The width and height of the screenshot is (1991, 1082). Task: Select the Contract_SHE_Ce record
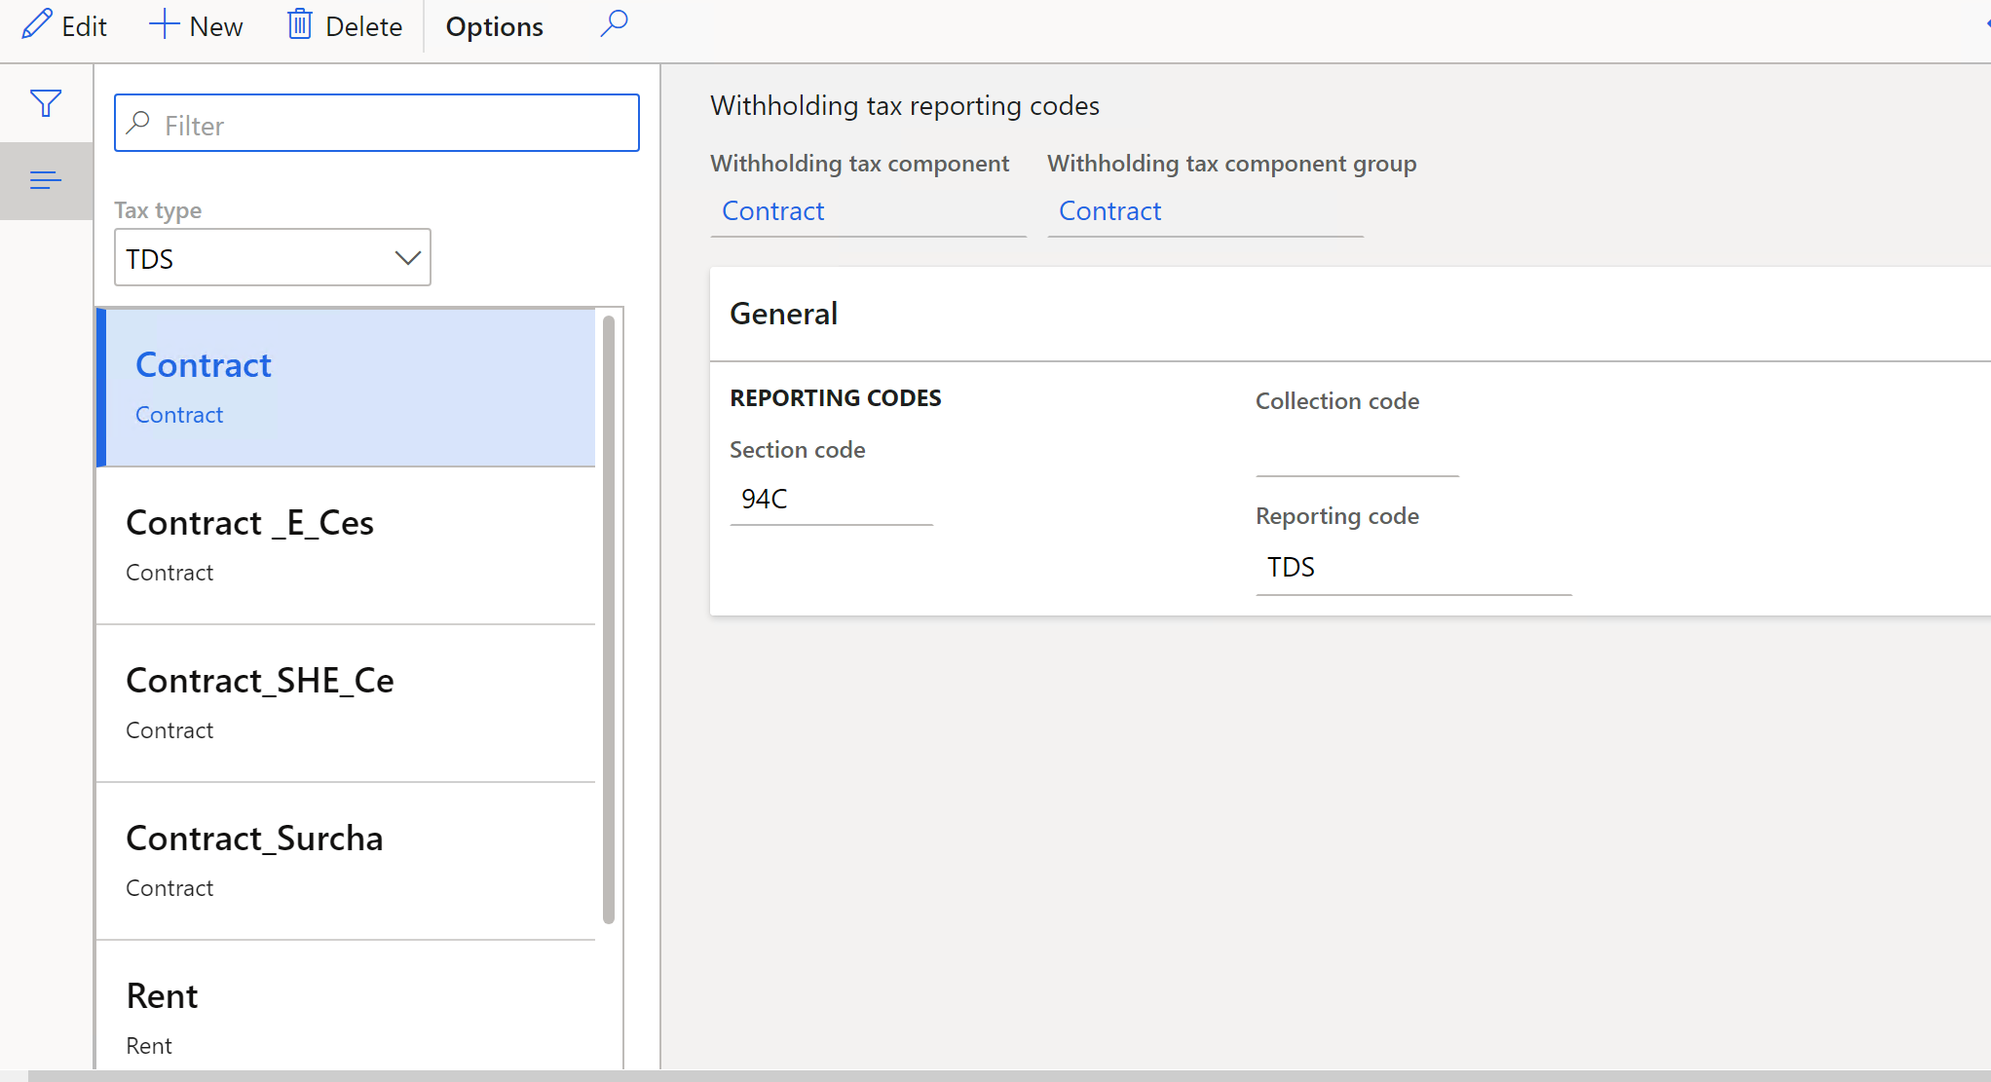point(346,703)
